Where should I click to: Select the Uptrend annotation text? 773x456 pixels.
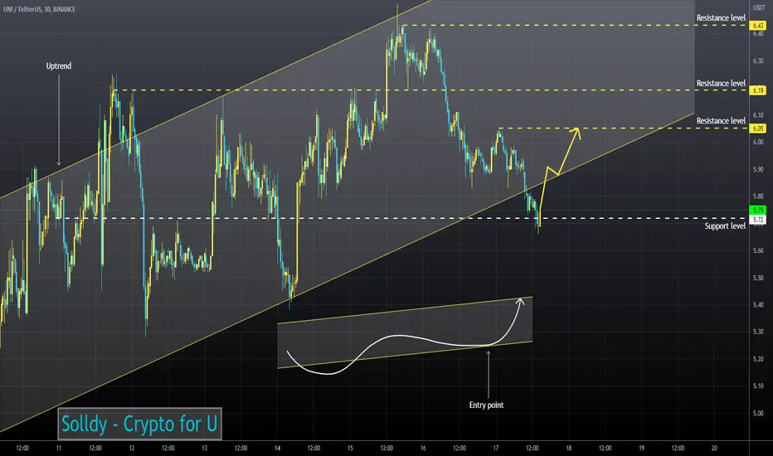[59, 66]
